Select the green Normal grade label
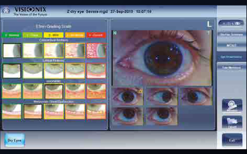 (x=12, y=35)
